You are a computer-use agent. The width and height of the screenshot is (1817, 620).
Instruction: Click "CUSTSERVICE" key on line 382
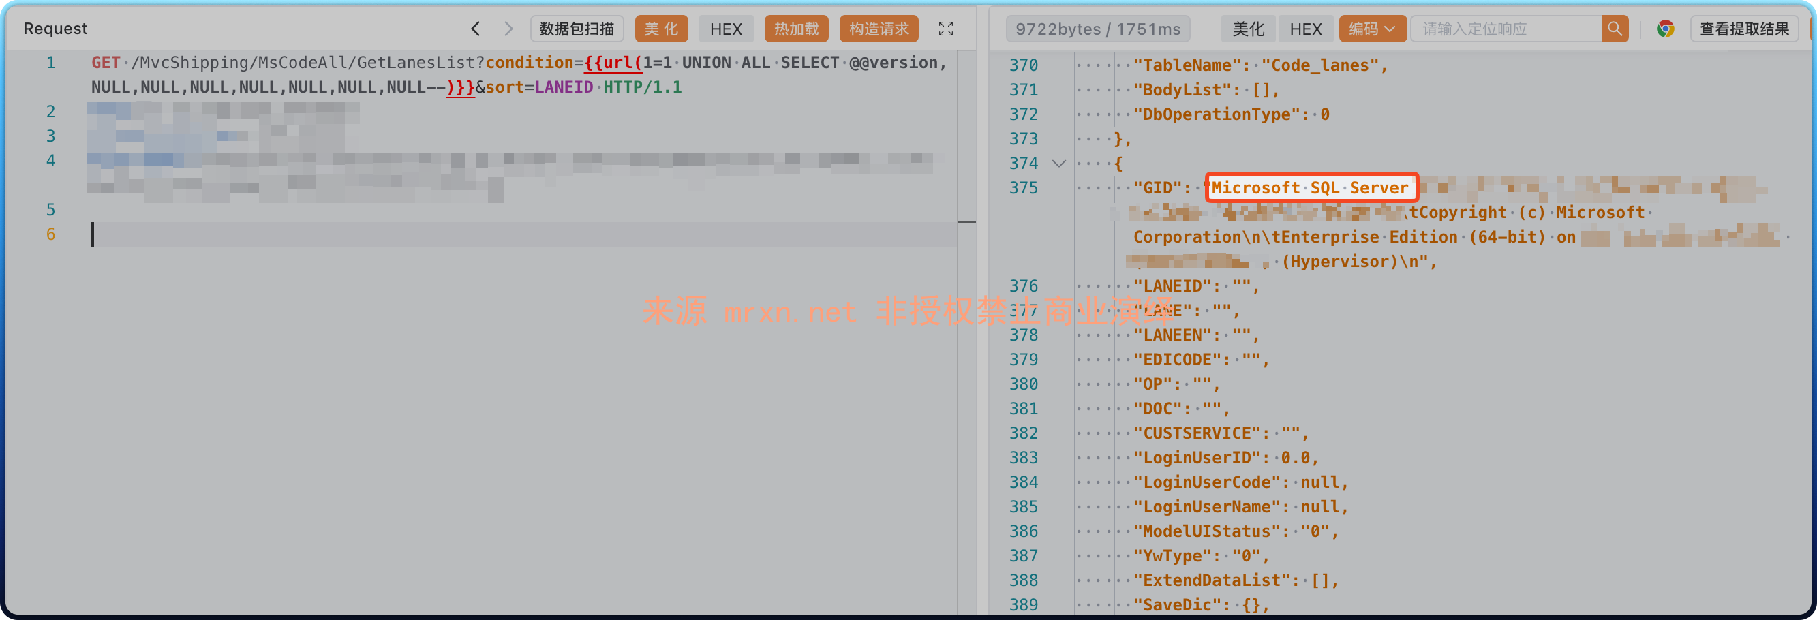click(1197, 433)
